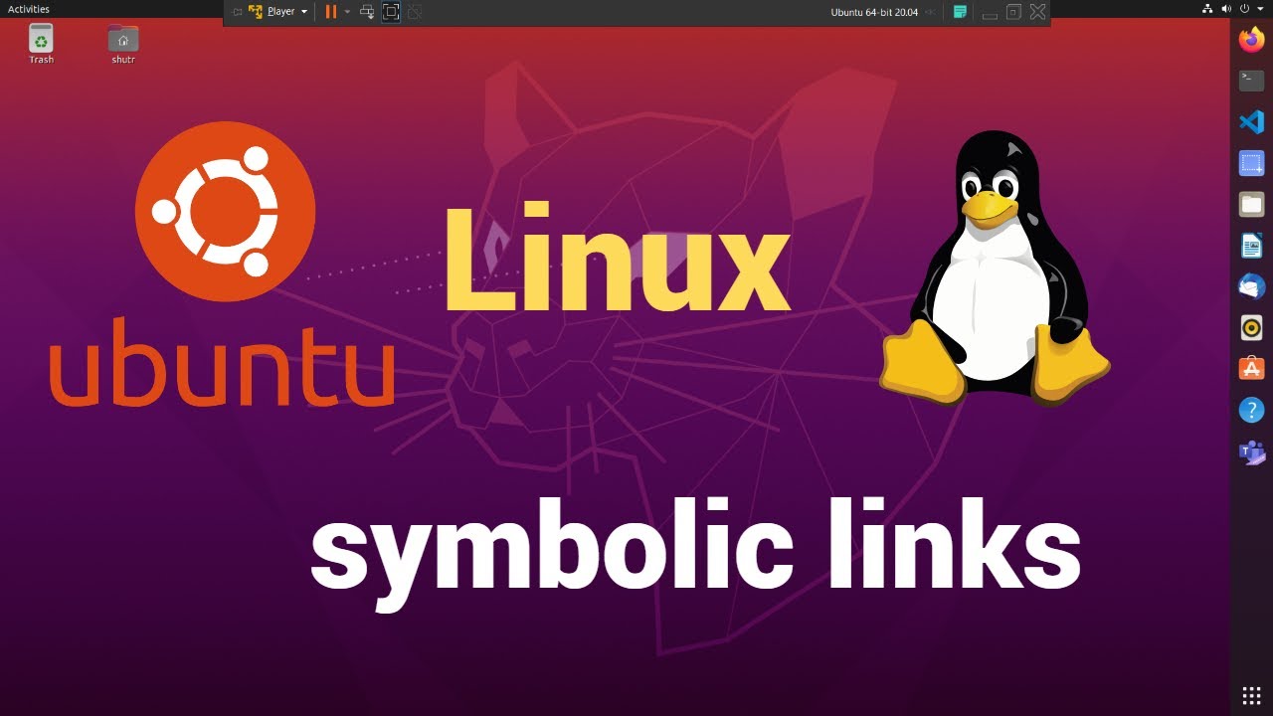Open the green notes icon in VMware toolbar
1273x716 pixels.
pyautogui.click(x=960, y=12)
